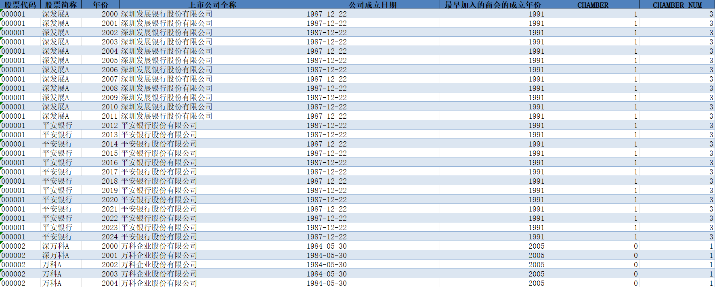The height and width of the screenshot is (287, 715).
Task: Select the 年份 header cell
Action: click(100, 5)
